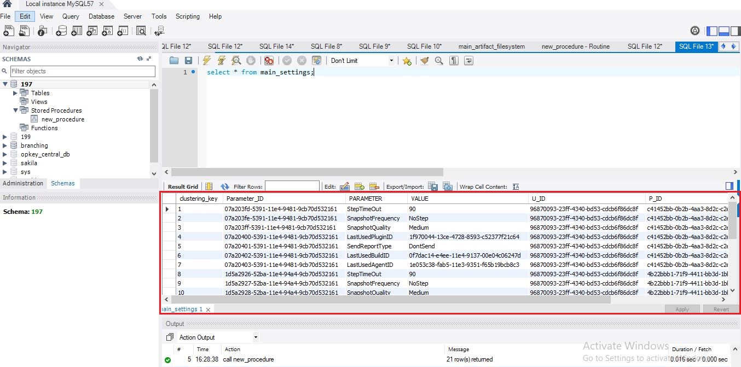Image resolution: width=741 pixels, height=367 pixels.
Task: Reconnect to DBMS icon
Action: pos(159,31)
